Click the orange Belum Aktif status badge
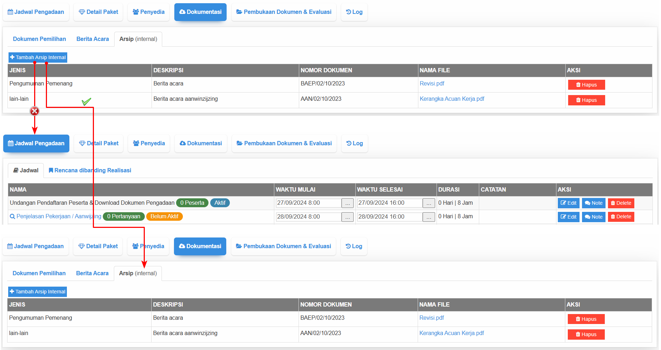 tap(164, 216)
